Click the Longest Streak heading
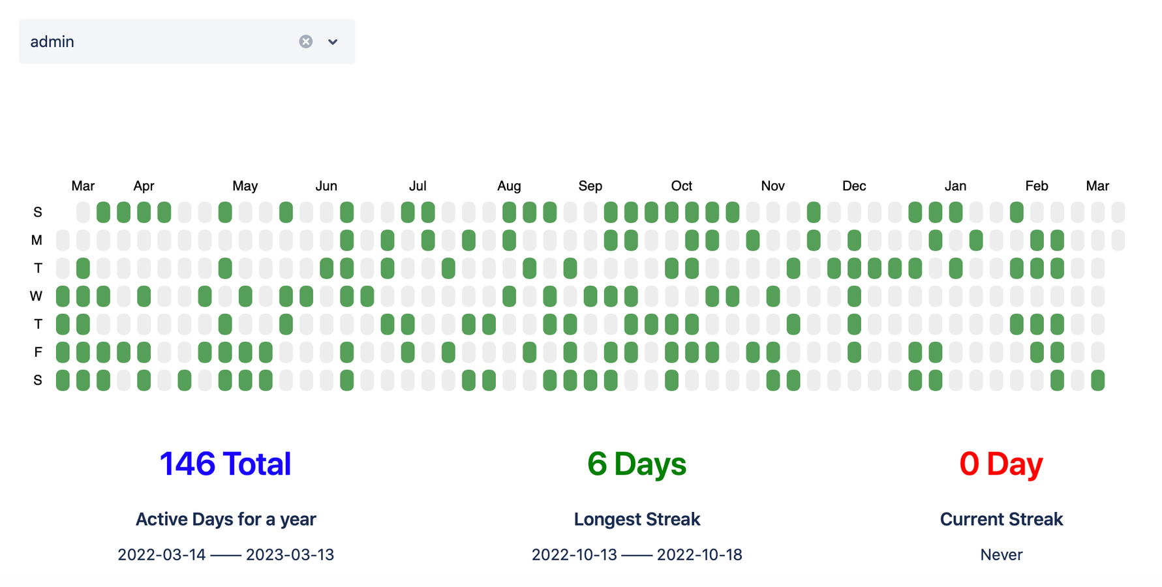This screenshot has width=1162, height=587. pyautogui.click(x=637, y=519)
